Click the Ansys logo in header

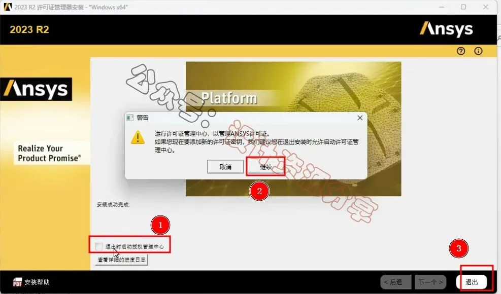446,29
